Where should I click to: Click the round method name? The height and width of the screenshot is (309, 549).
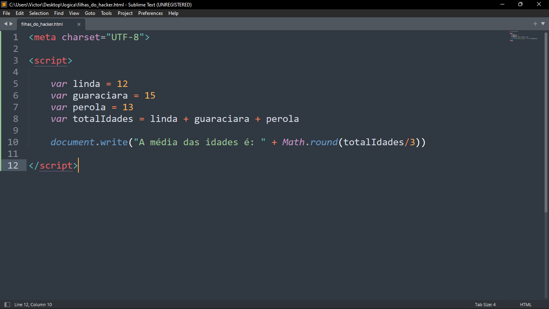pos(324,142)
